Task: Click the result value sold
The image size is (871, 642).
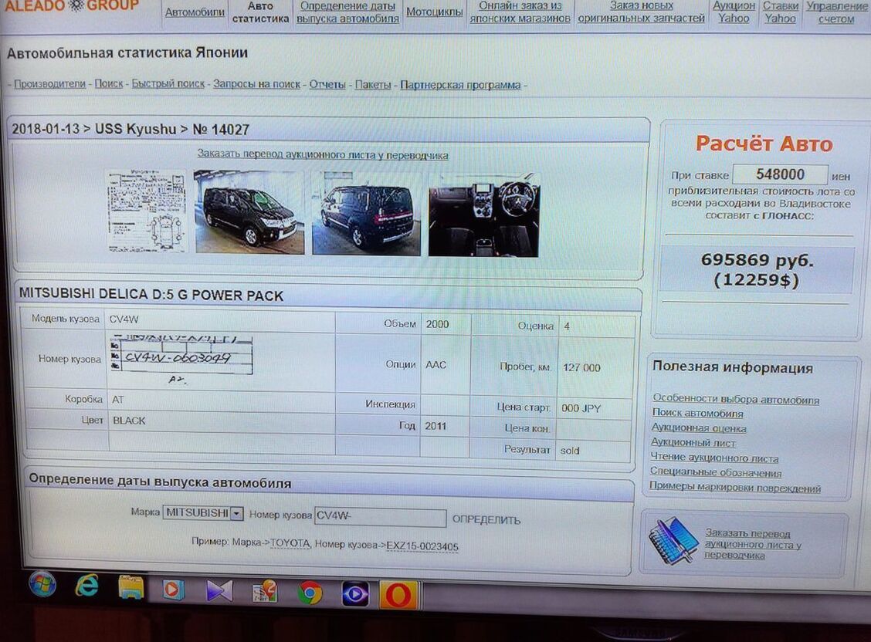Action: (x=570, y=451)
